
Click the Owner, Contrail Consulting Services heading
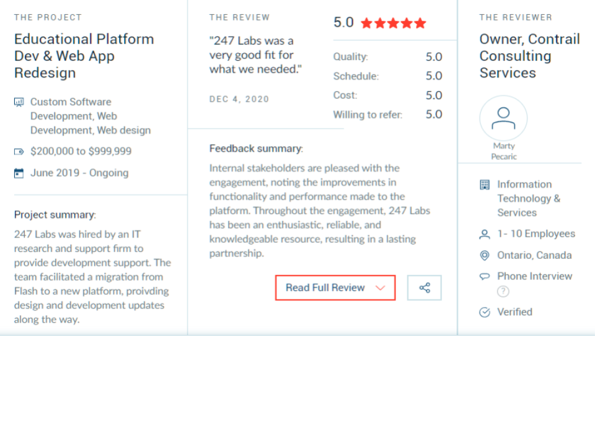click(x=530, y=56)
